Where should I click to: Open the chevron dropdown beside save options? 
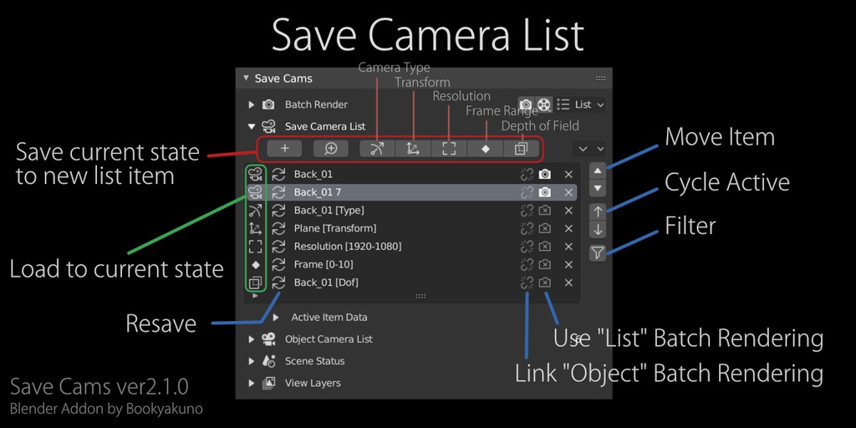(589, 149)
